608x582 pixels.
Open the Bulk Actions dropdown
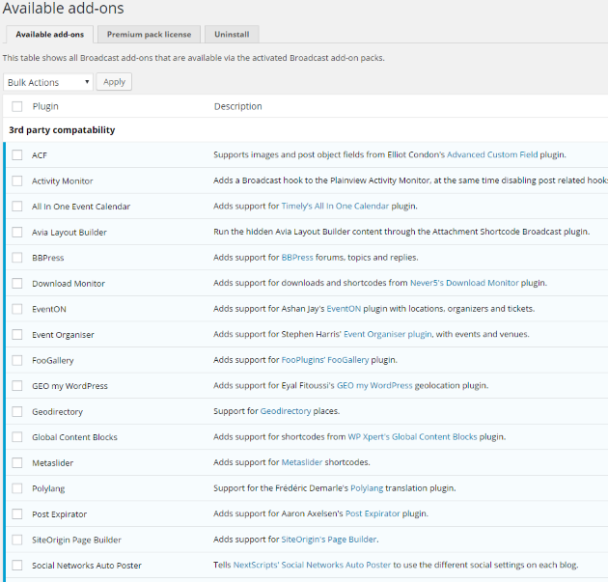pyautogui.click(x=48, y=82)
